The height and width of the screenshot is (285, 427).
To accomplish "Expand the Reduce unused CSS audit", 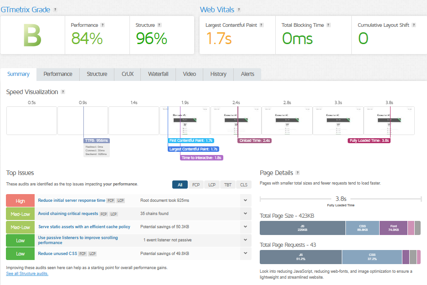I will coord(245,253).
